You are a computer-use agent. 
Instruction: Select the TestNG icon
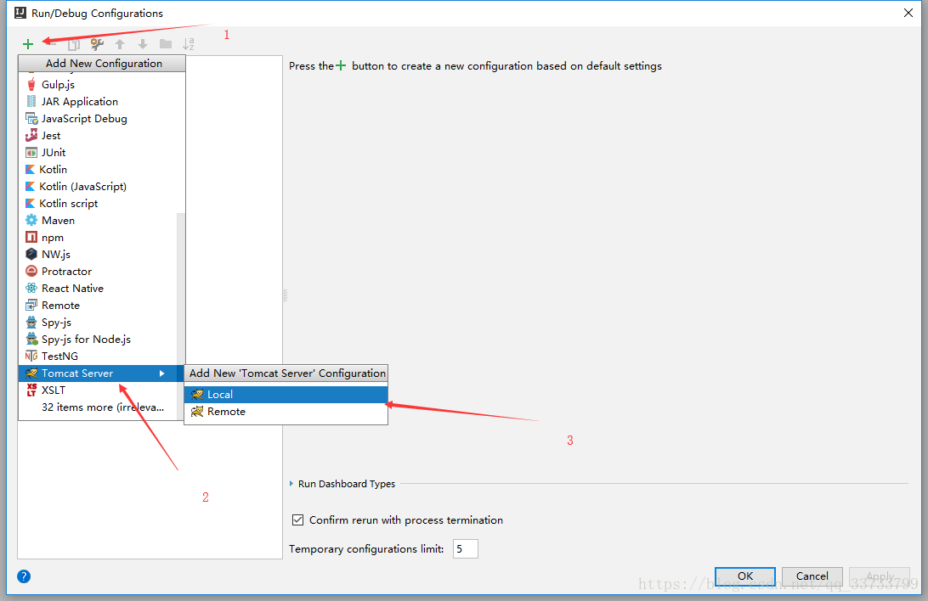click(x=31, y=357)
